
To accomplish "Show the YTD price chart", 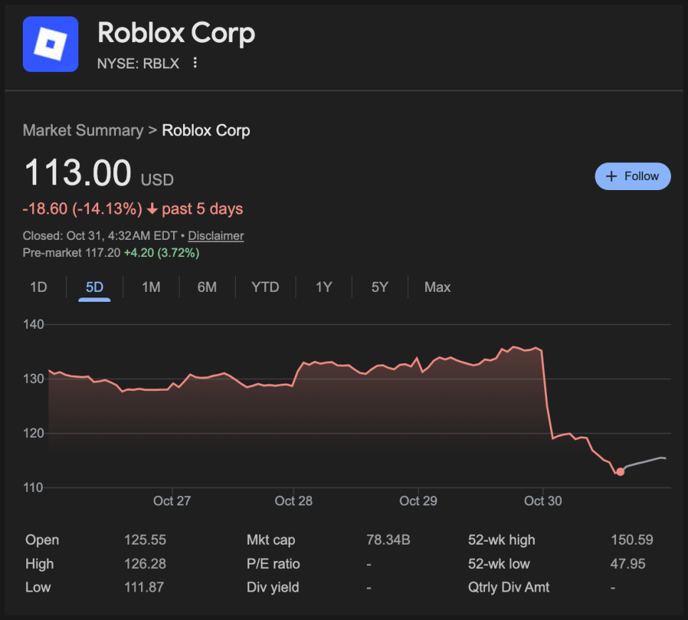I will [x=265, y=288].
